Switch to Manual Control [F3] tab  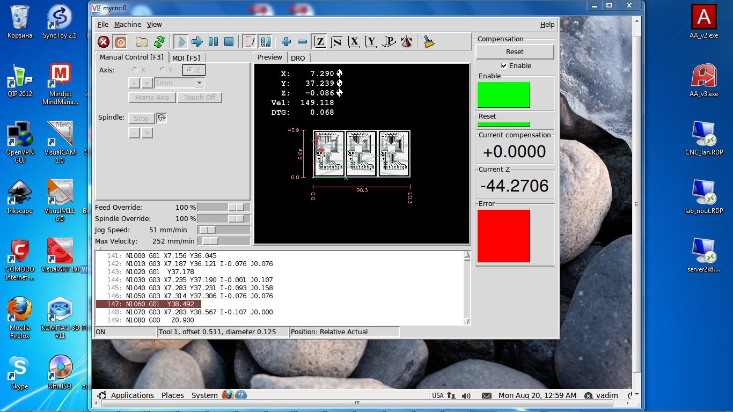coord(131,57)
